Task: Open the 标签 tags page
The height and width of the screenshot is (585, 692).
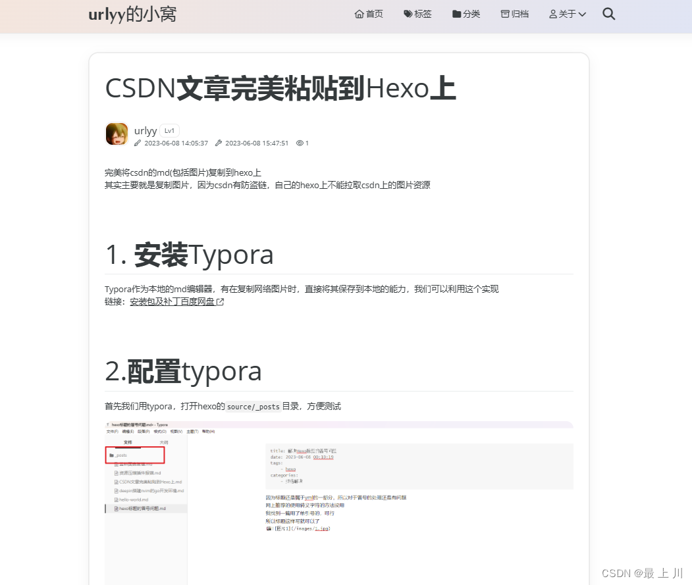Action: click(417, 14)
